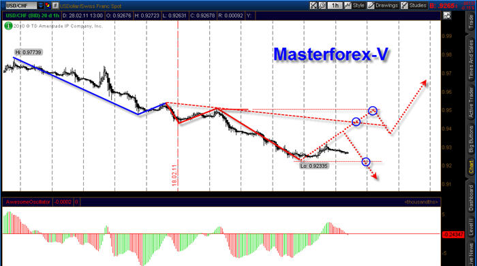477x266 pixels.
Task: Click the Style chart icon
Action: tap(354, 5)
